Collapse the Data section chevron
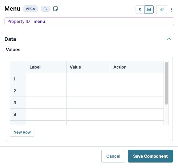 point(169,39)
